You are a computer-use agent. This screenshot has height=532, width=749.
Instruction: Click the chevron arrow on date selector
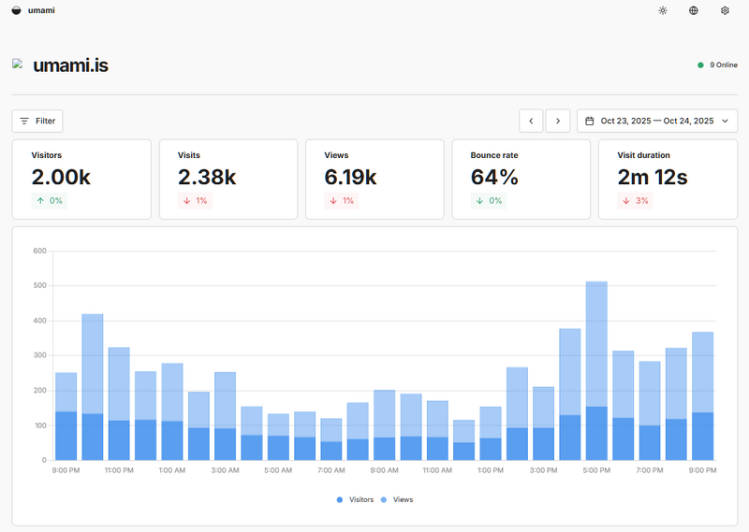(x=725, y=121)
